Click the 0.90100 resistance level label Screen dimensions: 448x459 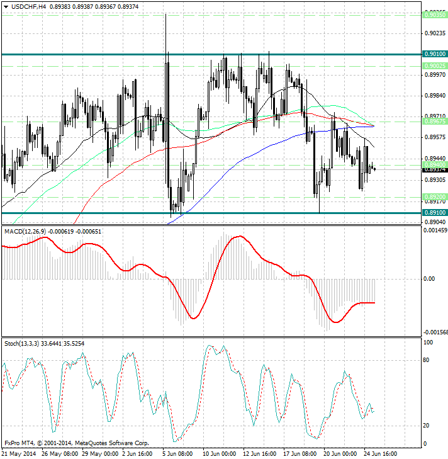point(435,54)
